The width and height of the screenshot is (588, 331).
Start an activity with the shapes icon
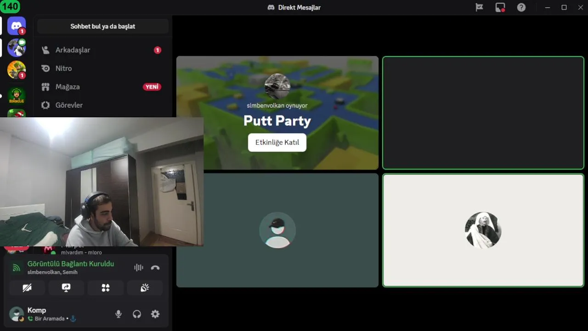point(106,288)
